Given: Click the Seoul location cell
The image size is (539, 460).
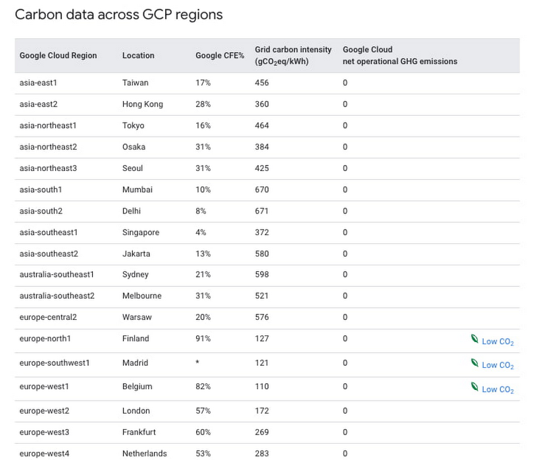Looking at the screenshot, I should point(132,168).
